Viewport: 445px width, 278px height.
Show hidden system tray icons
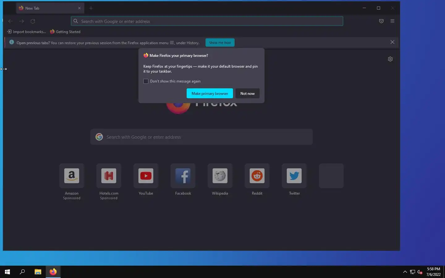point(405,272)
